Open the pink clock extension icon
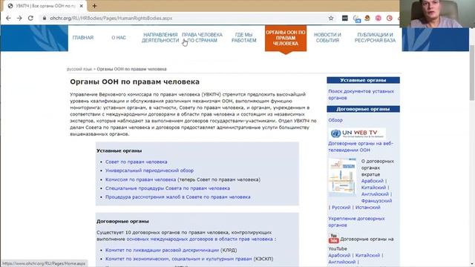The height and width of the screenshot is (267, 475). (x=389, y=18)
